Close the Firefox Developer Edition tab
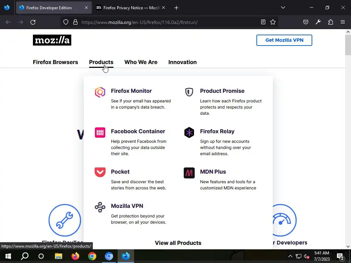 click(86, 8)
